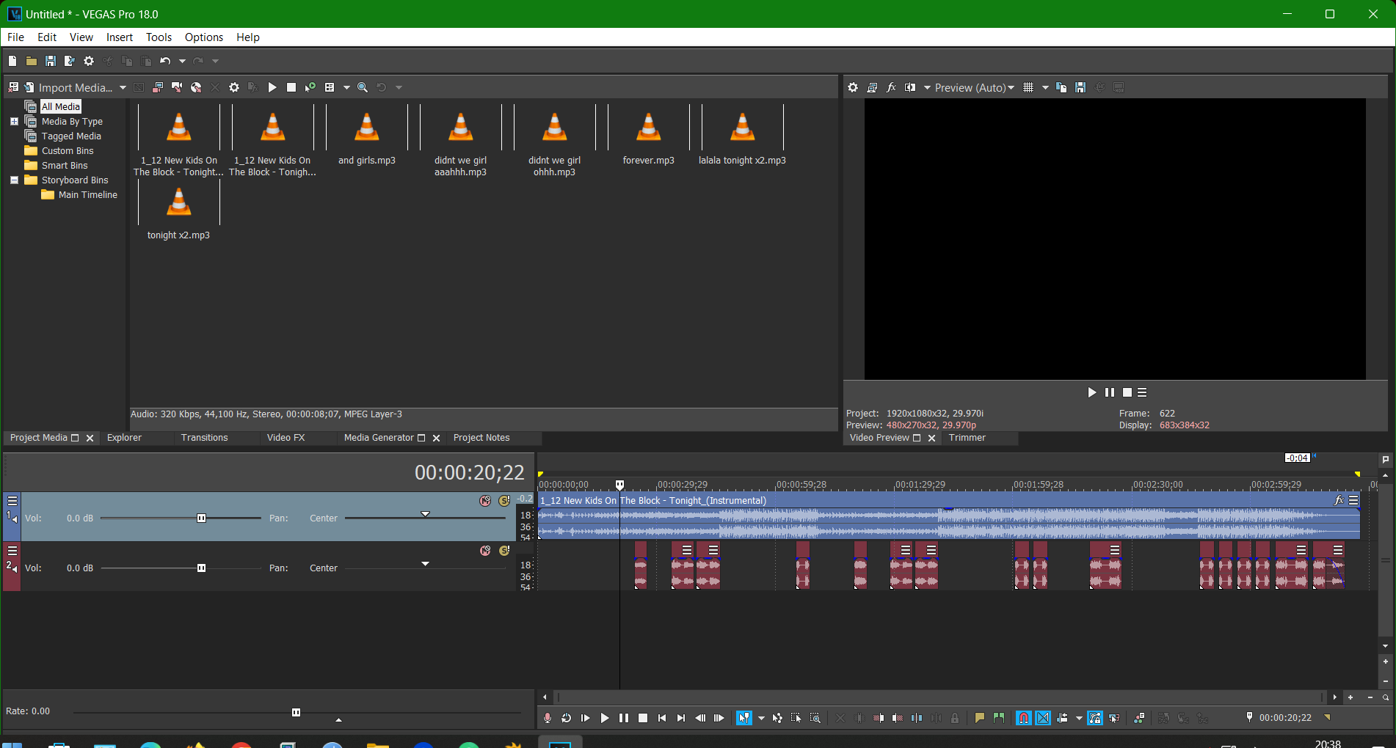Toggle Automatic Crossfades on the timeline toolbar
The image size is (1396, 748).
click(x=1043, y=718)
